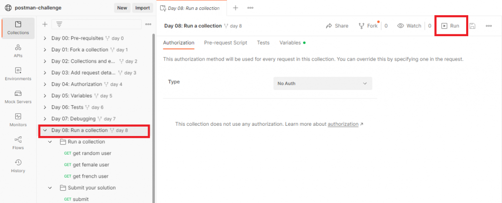Click the folder icon of Submit your solution
502x203 pixels.
pos(63,188)
